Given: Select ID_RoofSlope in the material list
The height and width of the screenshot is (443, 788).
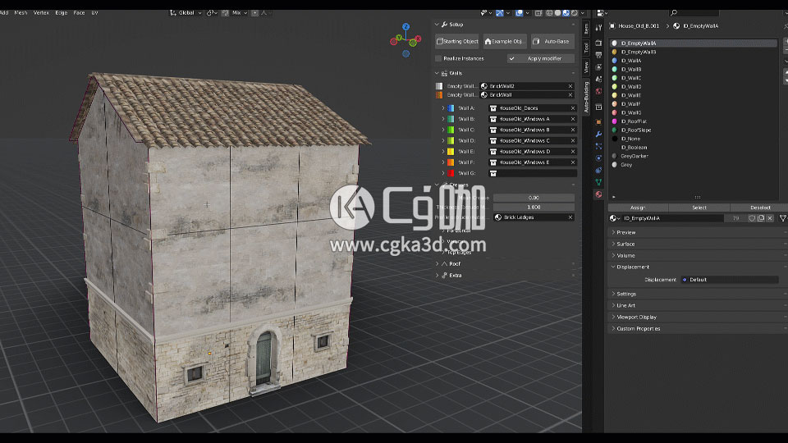Looking at the screenshot, I should [636, 130].
